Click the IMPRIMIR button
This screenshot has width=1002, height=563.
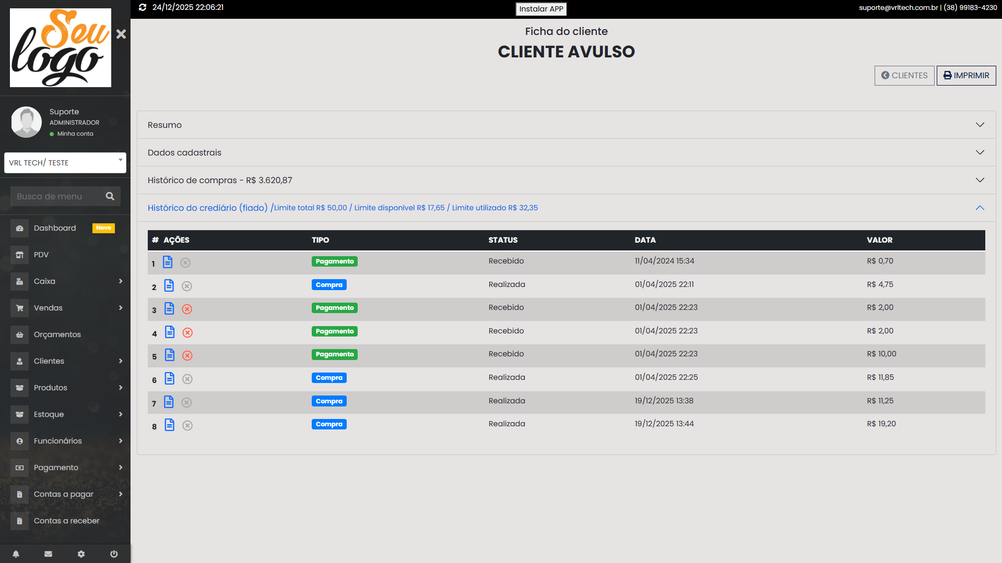click(966, 75)
